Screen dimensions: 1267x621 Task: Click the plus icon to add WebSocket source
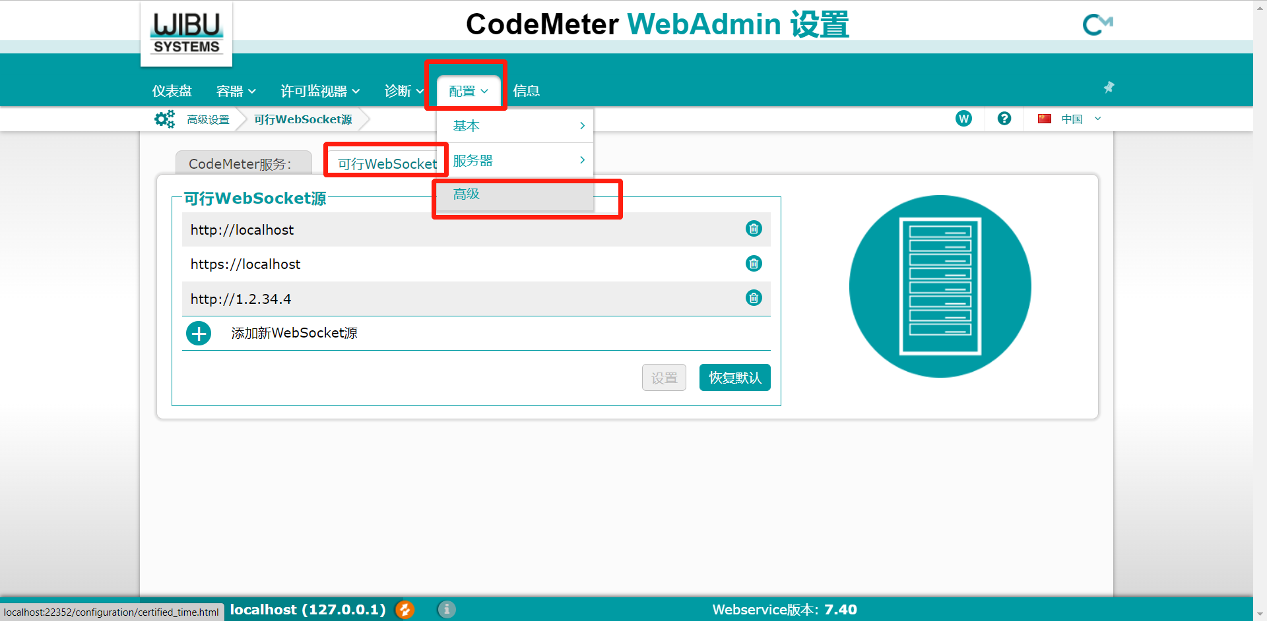pyautogui.click(x=199, y=334)
